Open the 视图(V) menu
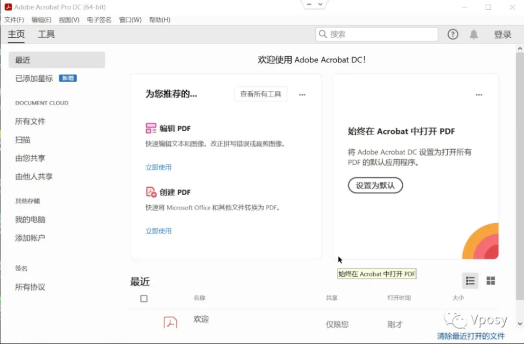Viewport: 524px width, 344px height. point(69,20)
